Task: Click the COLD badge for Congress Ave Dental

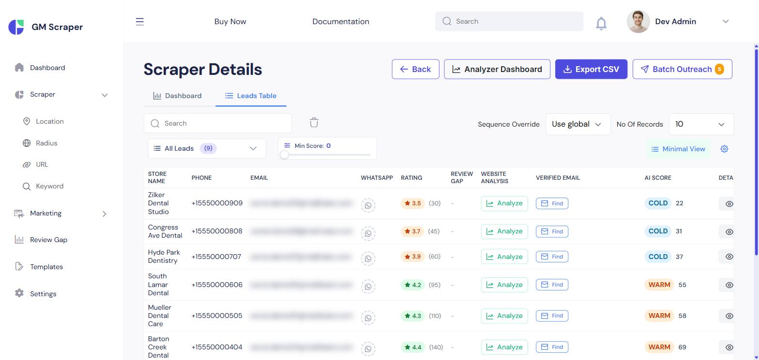Action: (x=658, y=231)
